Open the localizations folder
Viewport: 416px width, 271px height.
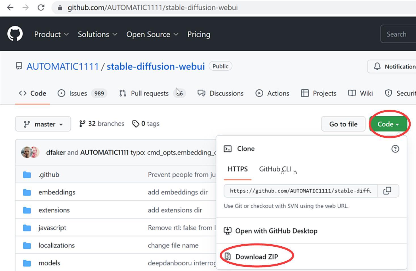click(x=56, y=245)
